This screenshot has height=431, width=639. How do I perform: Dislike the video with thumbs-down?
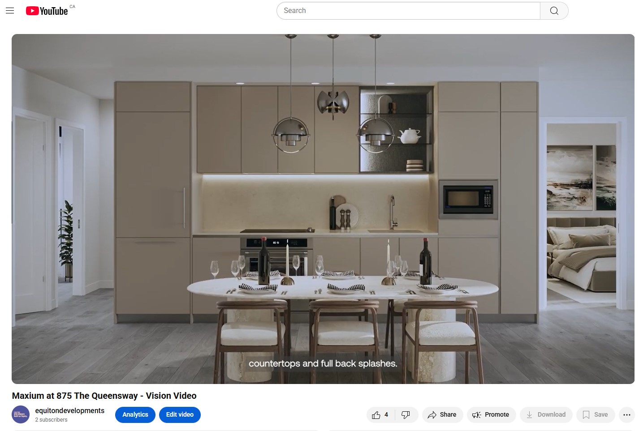[x=406, y=415]
